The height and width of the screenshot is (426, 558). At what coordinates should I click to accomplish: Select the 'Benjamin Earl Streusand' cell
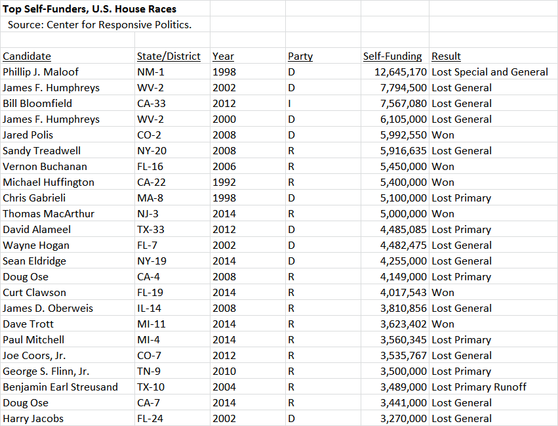[x=68, y=387]
